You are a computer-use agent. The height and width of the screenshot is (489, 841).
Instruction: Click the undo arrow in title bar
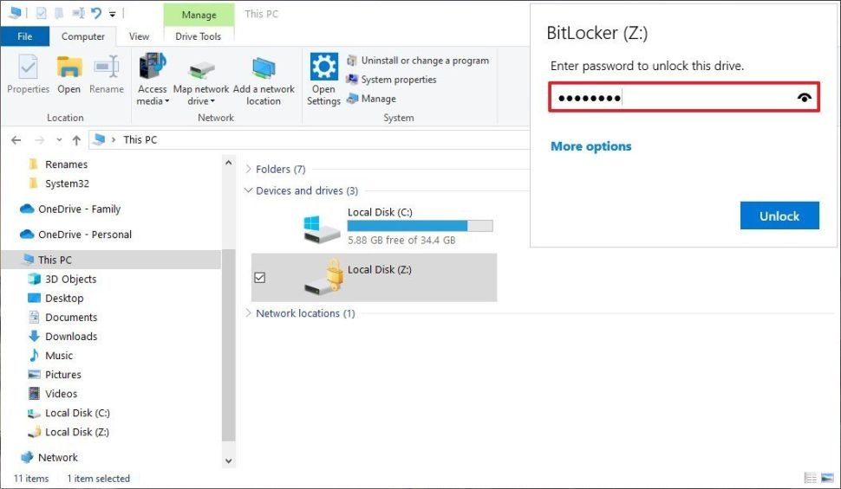(96, 13)
